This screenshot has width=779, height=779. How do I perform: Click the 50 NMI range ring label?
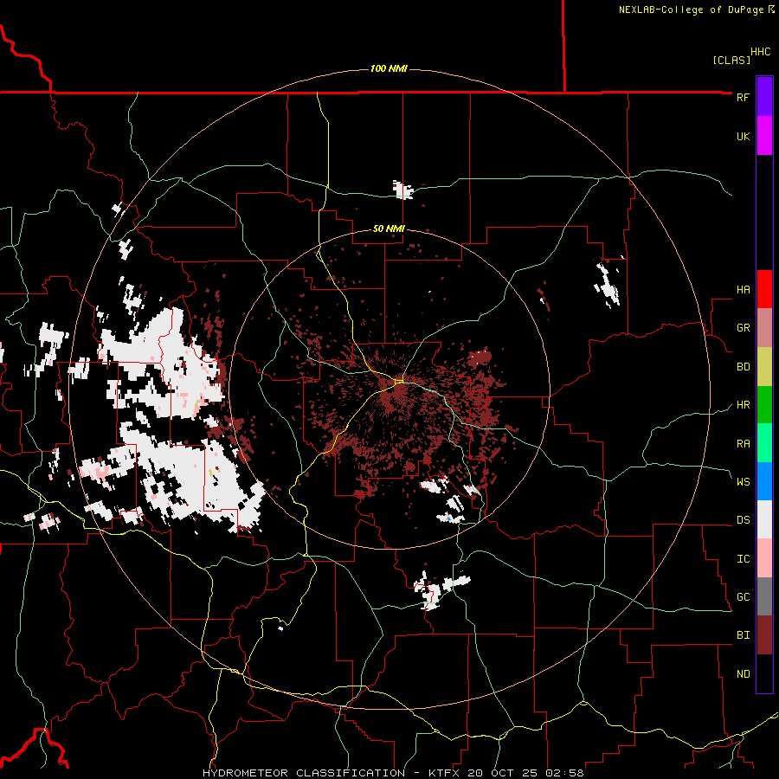click(x=389, y=229)
